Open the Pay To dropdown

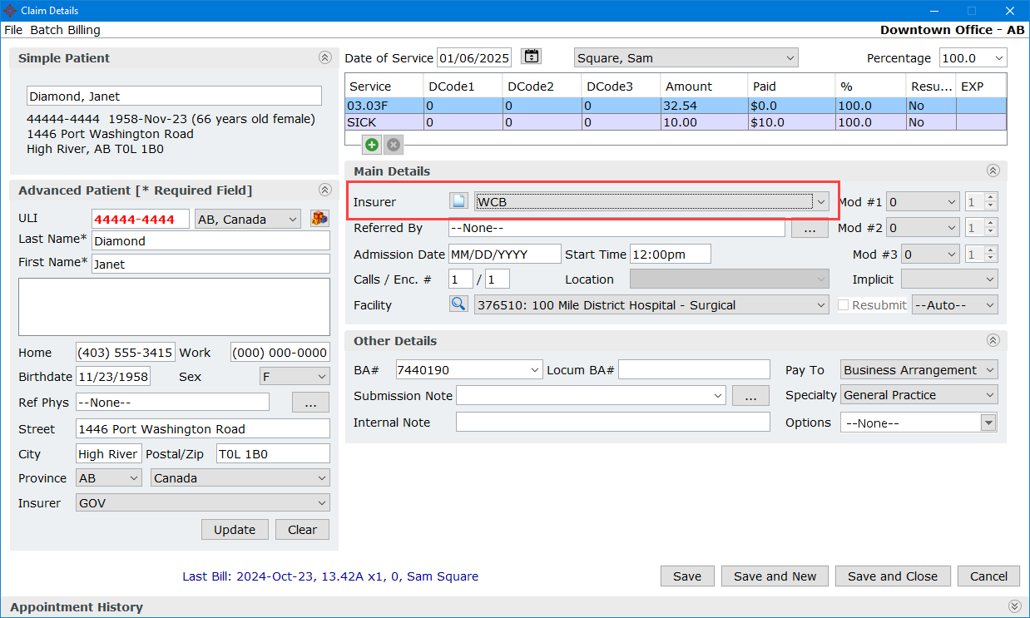click(989, 370)
